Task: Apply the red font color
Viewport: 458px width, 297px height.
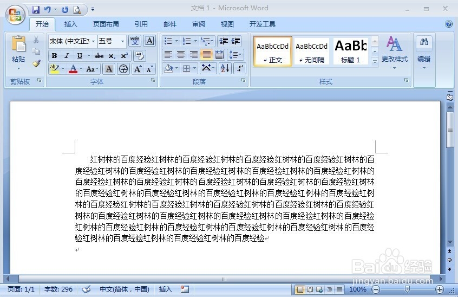Action: (x=73, y=69)
